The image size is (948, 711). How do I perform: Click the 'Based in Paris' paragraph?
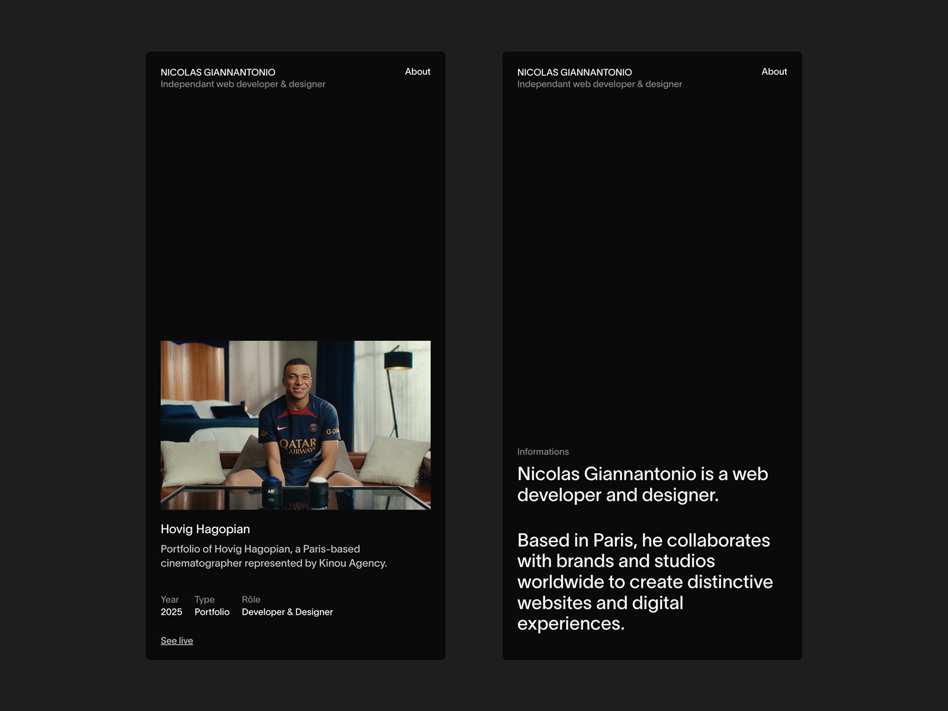645,582
